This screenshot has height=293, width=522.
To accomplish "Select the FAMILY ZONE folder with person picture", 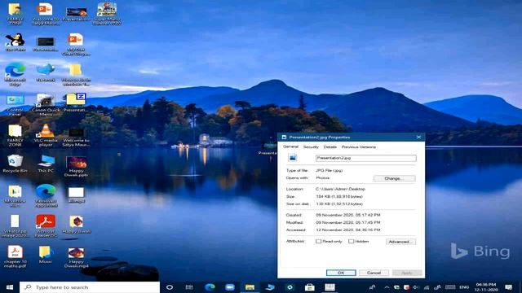I will 15,14.
